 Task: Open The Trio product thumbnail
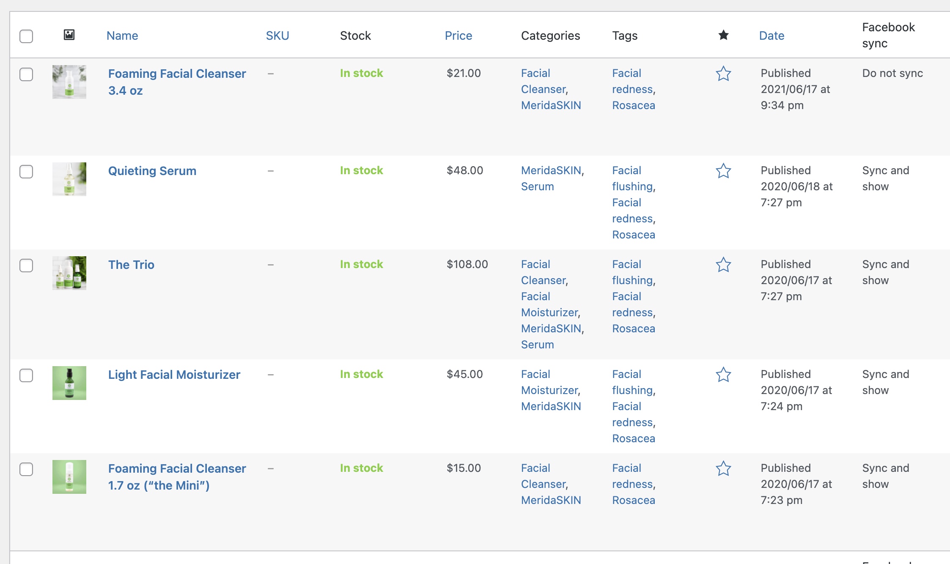[x=69, y=273]
